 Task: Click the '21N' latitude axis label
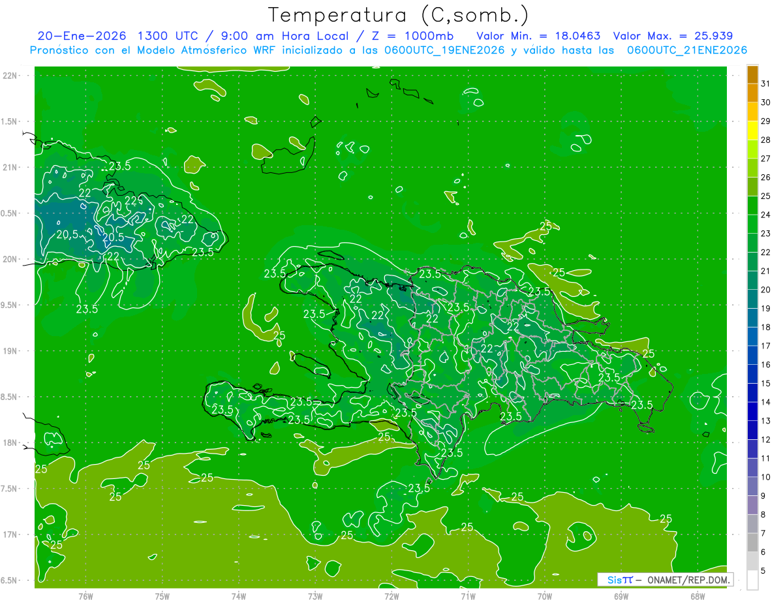10,167
